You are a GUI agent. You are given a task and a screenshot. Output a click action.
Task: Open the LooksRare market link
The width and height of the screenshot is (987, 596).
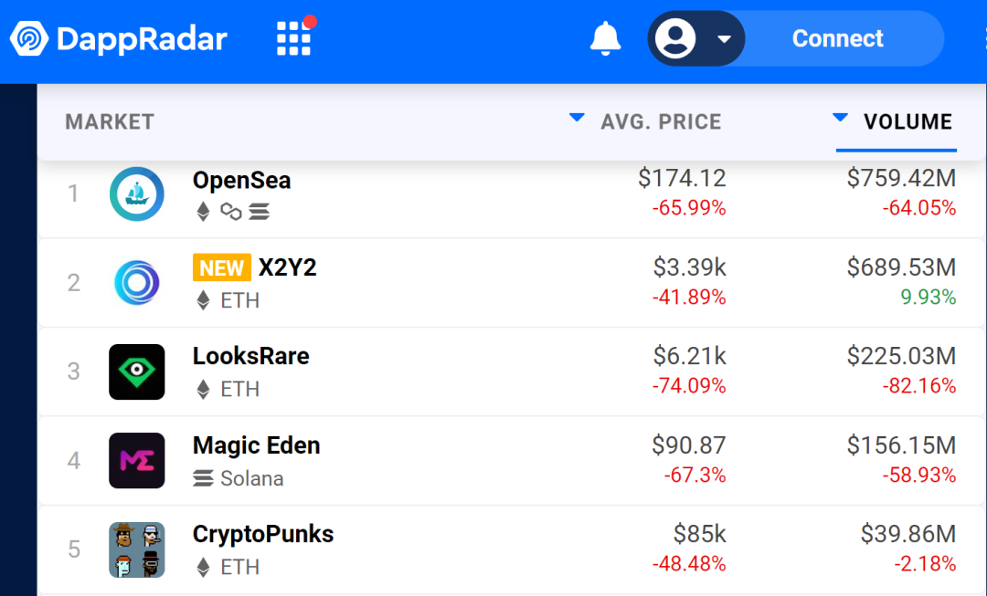[250, 356]
